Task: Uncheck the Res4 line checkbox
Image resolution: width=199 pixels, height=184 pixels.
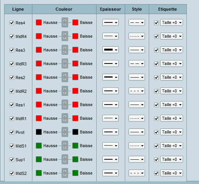Action: point(12,23)
